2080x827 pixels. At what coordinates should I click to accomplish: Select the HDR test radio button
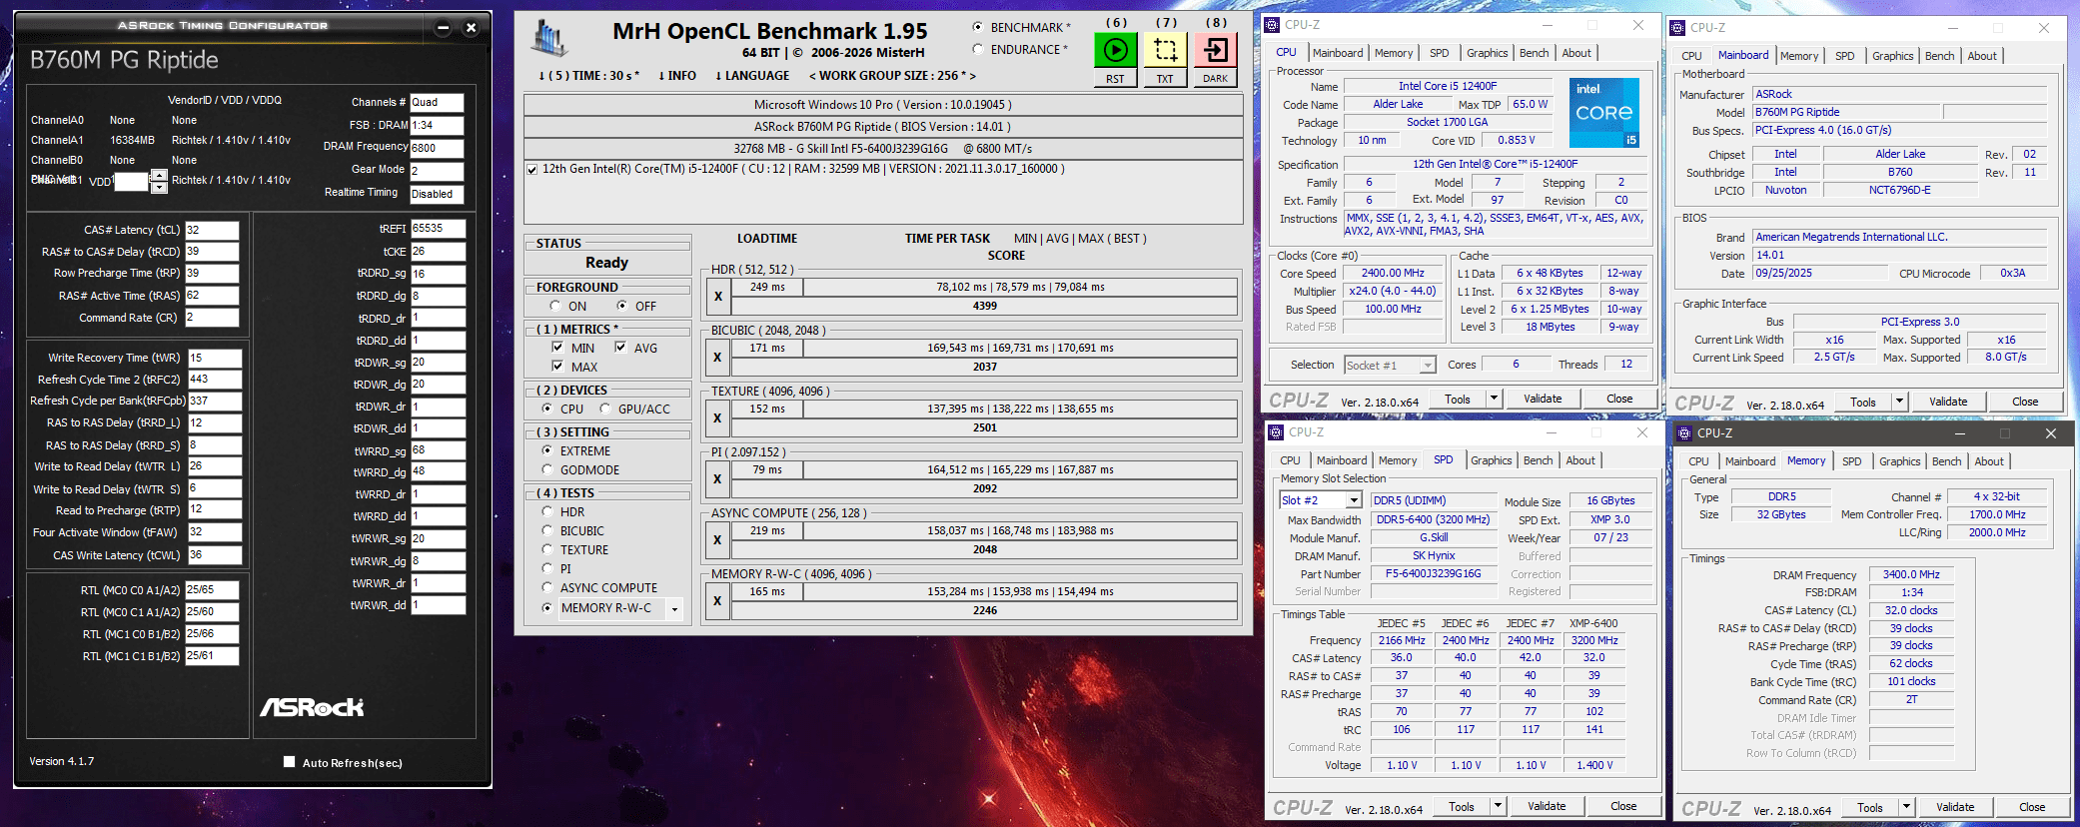pyautogui.click(x=546, y=511)
